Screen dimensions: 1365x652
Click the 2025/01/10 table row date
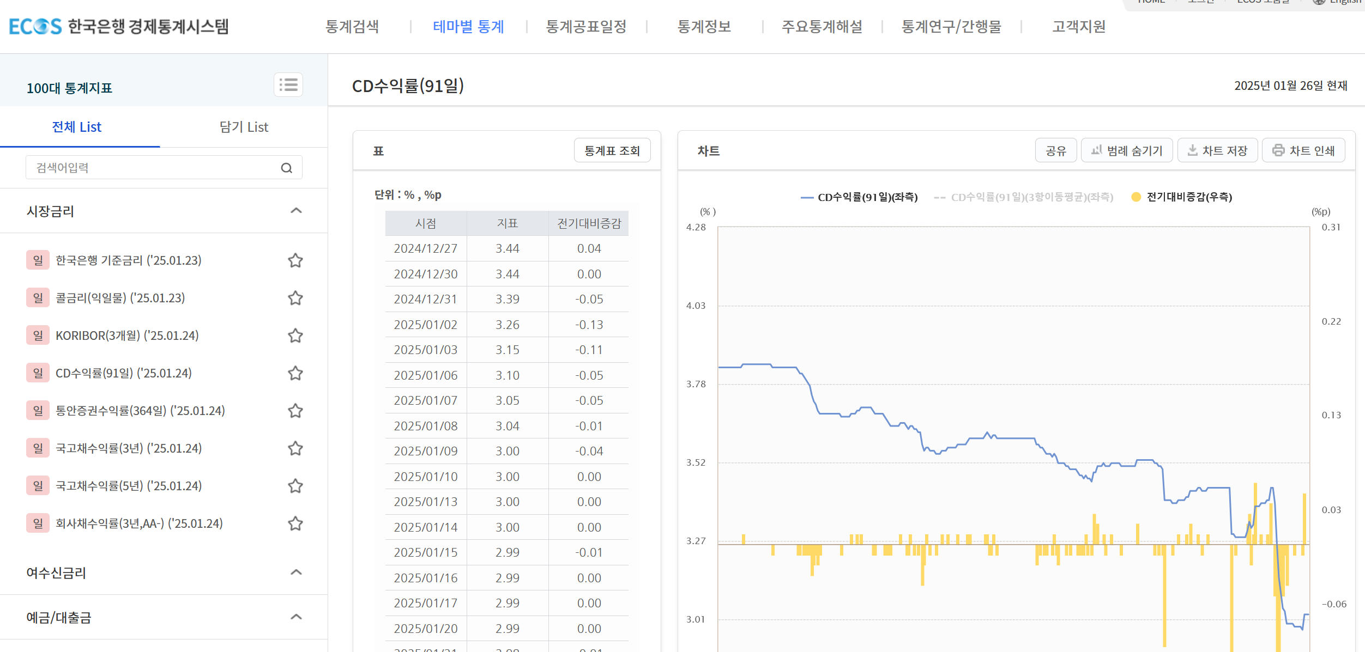coord(426,477)
